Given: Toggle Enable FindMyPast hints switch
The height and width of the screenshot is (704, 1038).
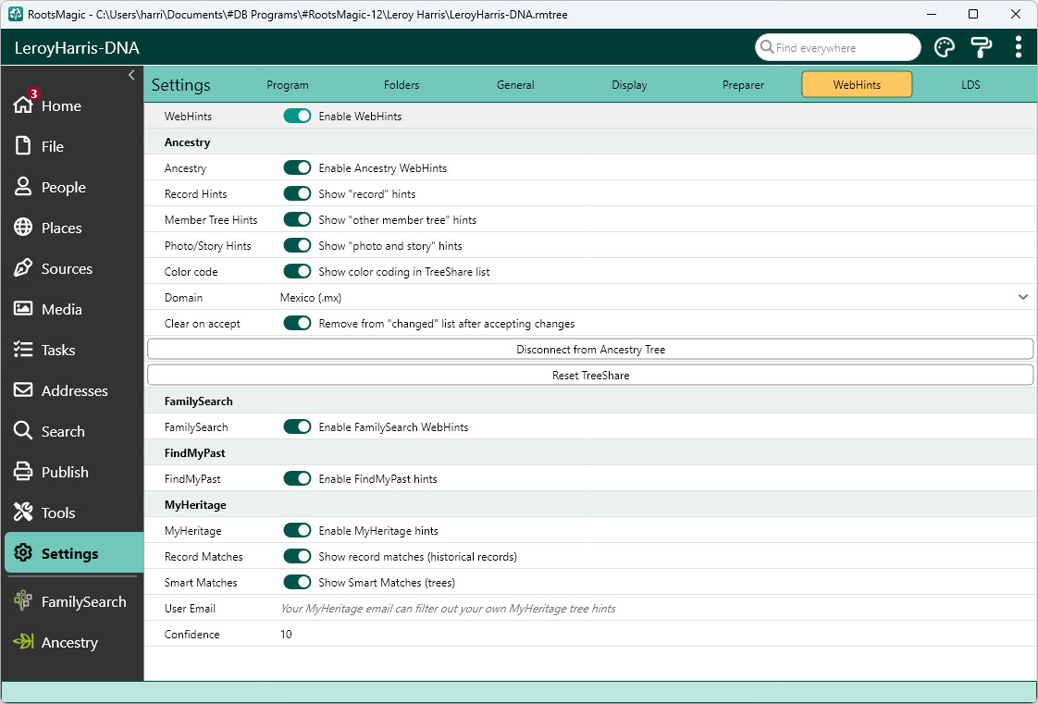Looking at the screenshot, I should tap(297, 478).
